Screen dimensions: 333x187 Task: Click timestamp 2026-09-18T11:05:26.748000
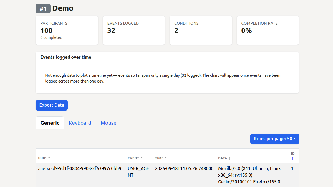(x=184, y=168)
